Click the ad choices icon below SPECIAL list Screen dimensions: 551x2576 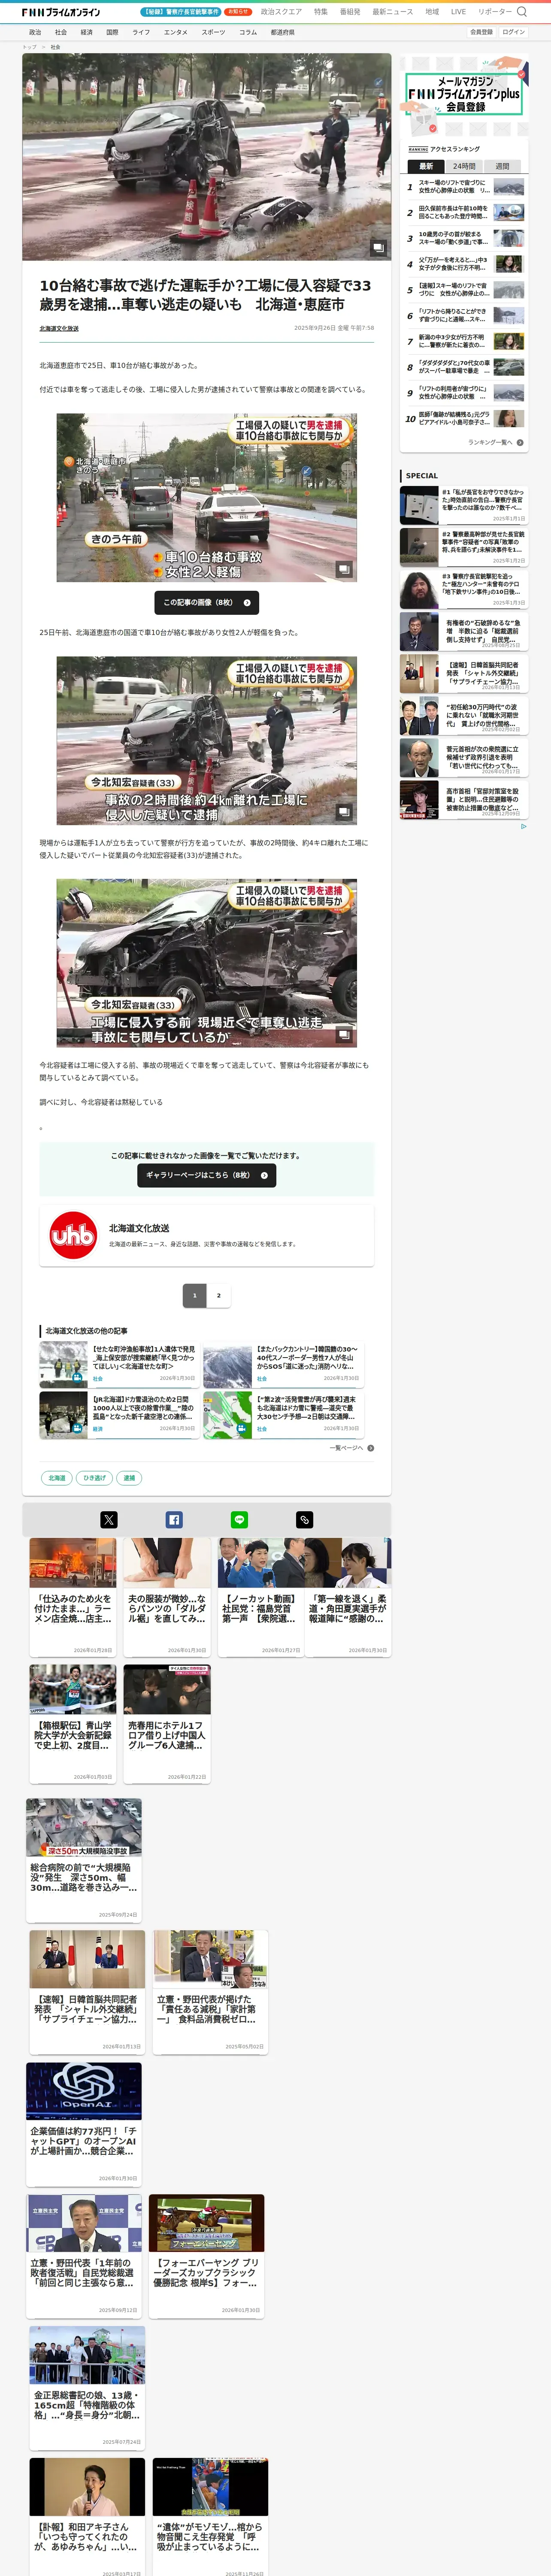pyautogui.click(x=523, y=826)
